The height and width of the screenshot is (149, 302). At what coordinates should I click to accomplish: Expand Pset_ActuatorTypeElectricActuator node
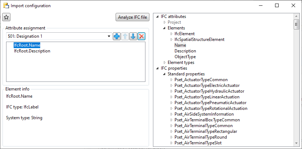(171, 85)
